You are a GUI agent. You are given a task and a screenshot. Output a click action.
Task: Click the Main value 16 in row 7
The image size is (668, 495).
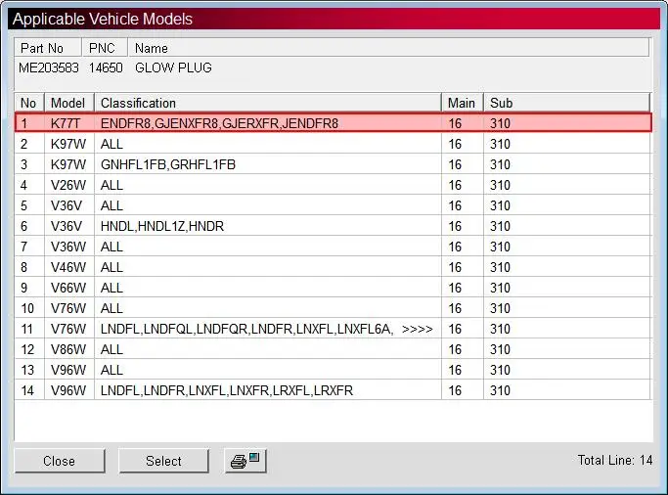pos(455,247)
